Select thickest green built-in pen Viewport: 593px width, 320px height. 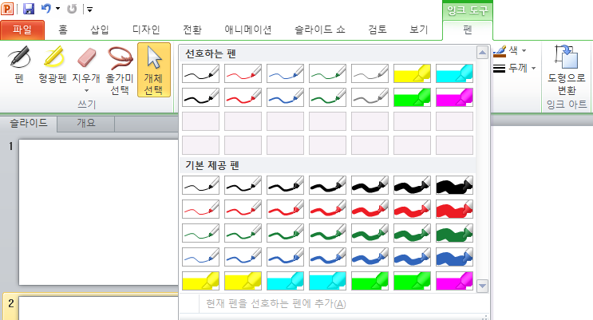coord(455,233)
